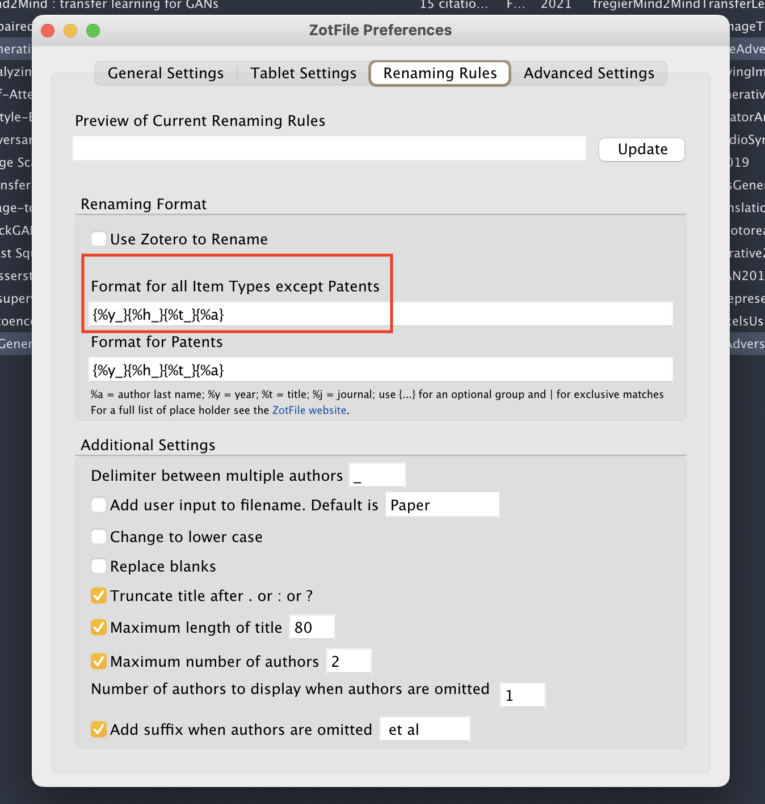Click the default user input Paper field
765x804 pixels.
click(443, 505)
